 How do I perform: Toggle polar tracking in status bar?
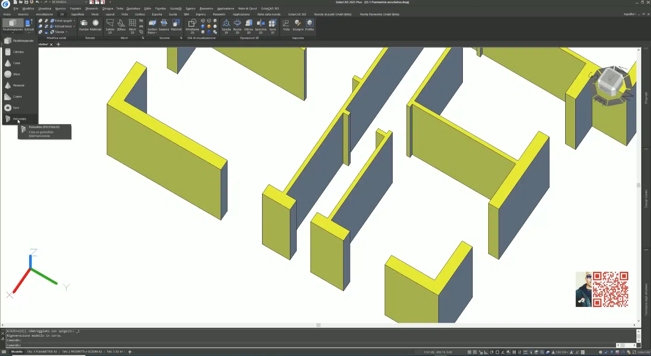point(492,352)
